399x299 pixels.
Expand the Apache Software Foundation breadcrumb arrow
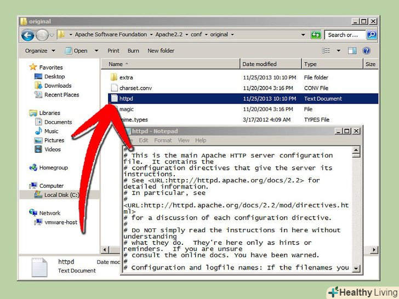coord(151,34)
